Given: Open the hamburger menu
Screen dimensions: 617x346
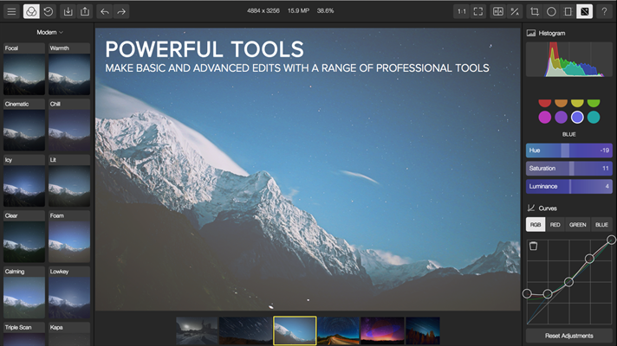Looking at the screenshot, I should (11, 11).
